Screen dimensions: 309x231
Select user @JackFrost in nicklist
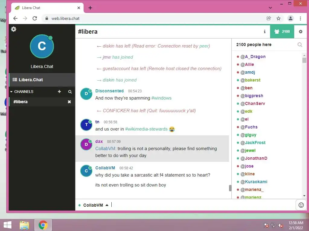253,143
